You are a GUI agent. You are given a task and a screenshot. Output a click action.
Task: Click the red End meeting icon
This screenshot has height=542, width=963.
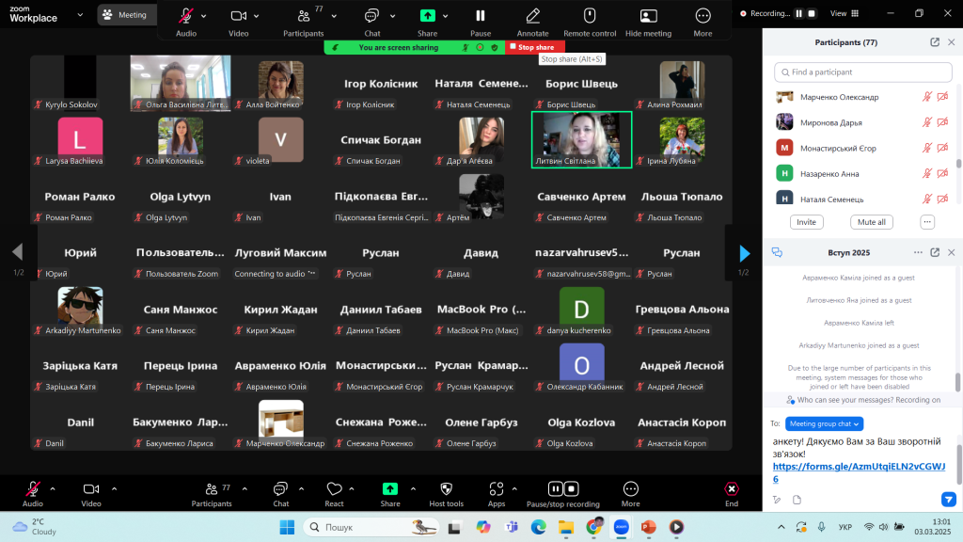(x=732, y=489)
